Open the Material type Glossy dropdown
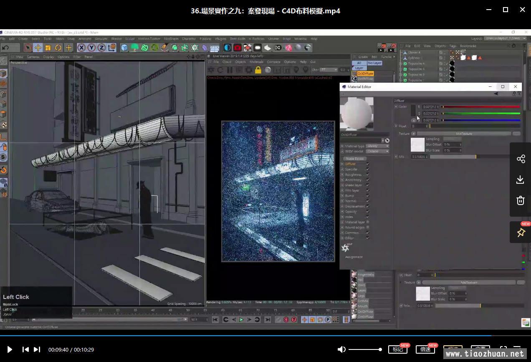531x362 pixels. point(378,146)
